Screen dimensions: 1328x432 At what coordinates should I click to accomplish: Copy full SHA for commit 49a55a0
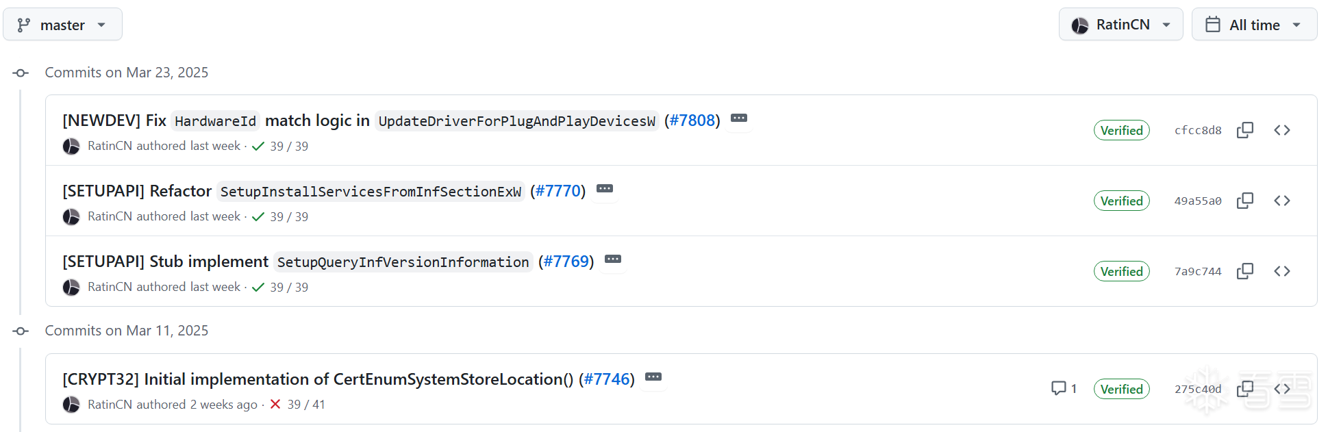[x=1245, y=201]
